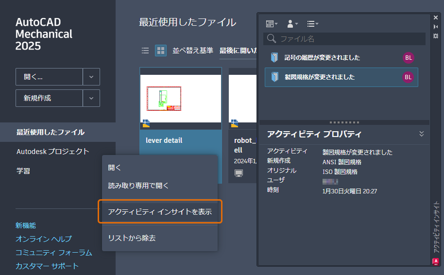Open the user filter icon dropdown
The image size is (444, 275).
click(292, 24)
